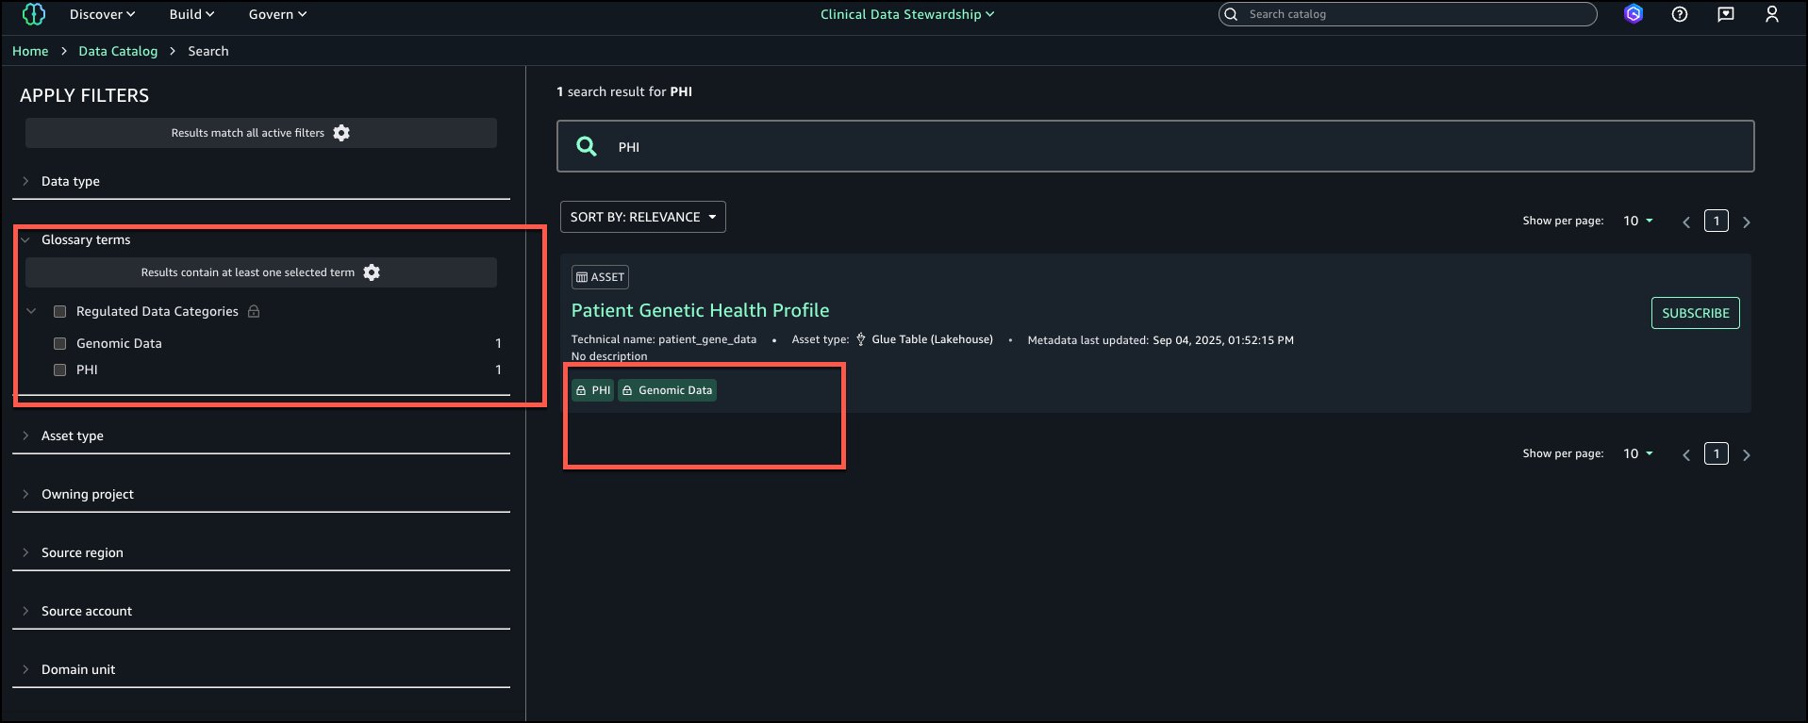Open the hexagon assistant icon in header
Viewport: 1808px width, 723px height.
click(1634, 14)
